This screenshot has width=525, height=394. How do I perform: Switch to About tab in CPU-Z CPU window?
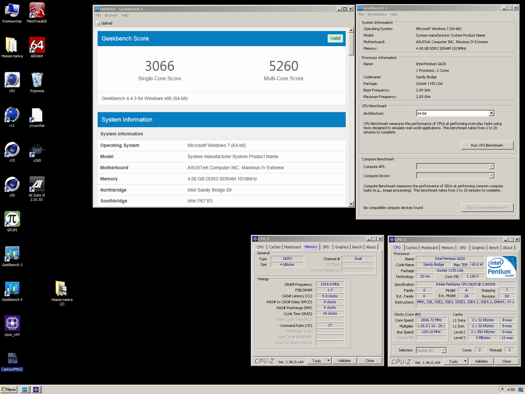pos(507,248)
